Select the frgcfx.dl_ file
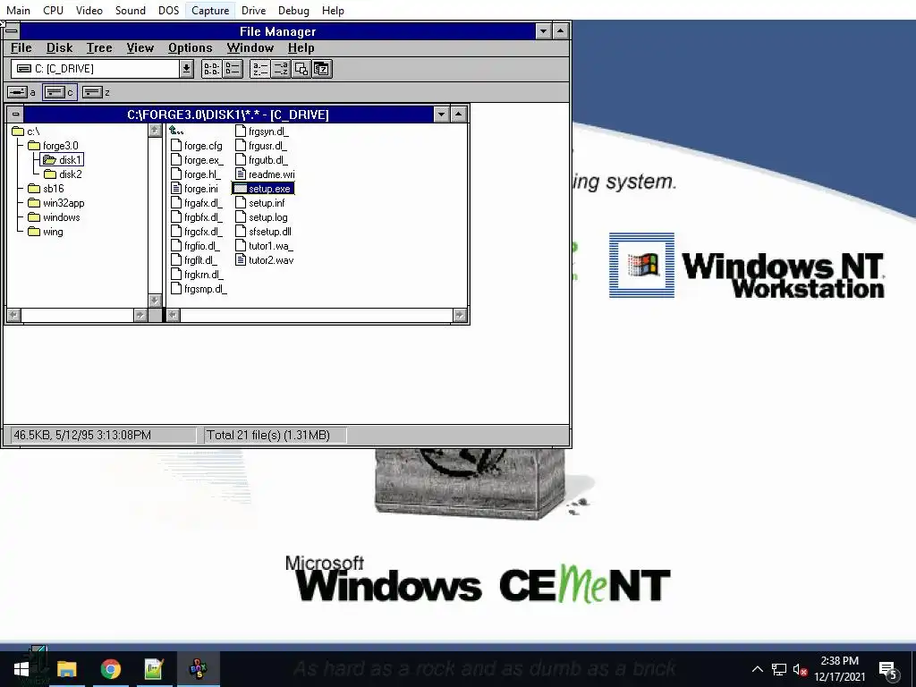This screenshot has width=916, height=687. pyautogui.click(x=197, y=232)
